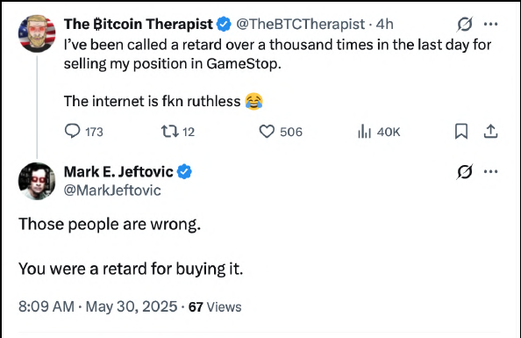Click The Bitcoin Therapist display name
Screen dimensions: 521x338
pyautogui.click(x=139, y=24)
